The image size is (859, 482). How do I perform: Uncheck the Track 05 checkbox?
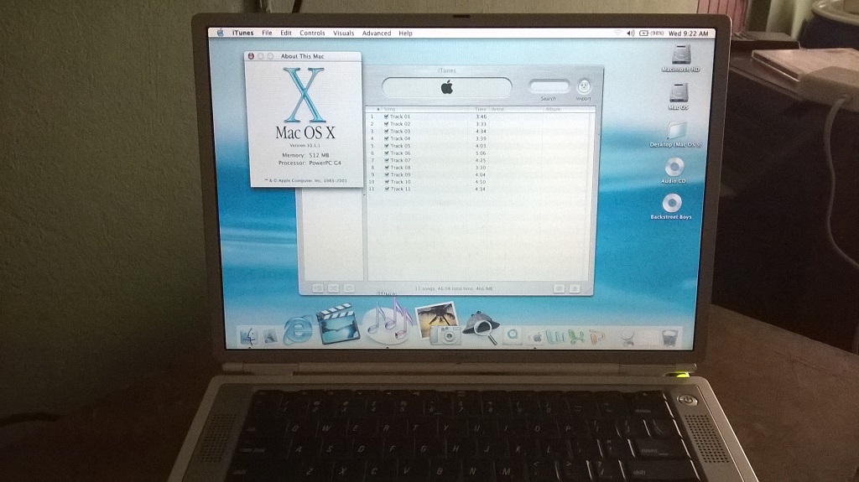point(386,146)
